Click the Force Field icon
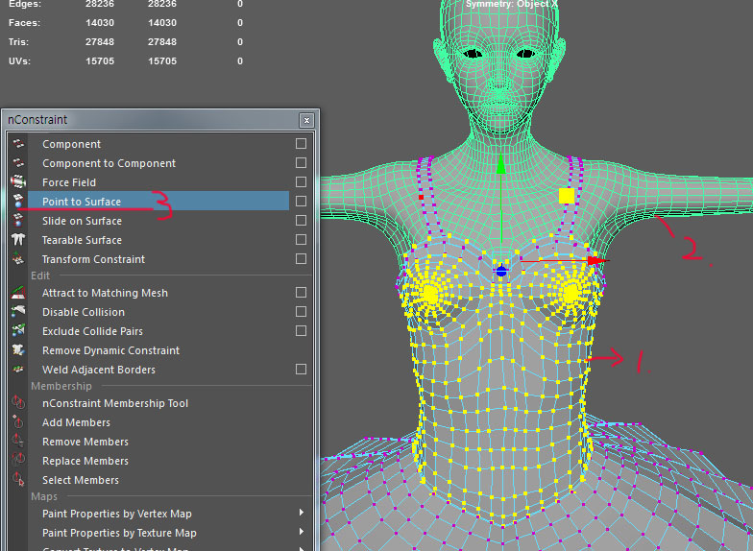This screenshot has width=753, height=551. [18, 182]
